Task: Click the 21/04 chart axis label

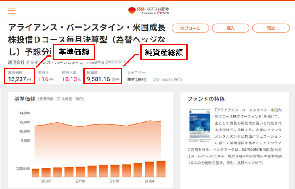Action: click(149, 181)
